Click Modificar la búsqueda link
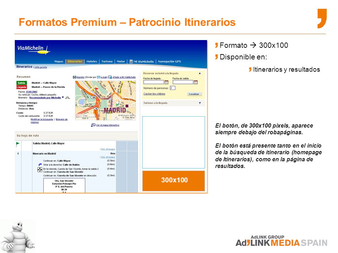Viewport: 338px width, 253px height. click(x=42, y=119)
